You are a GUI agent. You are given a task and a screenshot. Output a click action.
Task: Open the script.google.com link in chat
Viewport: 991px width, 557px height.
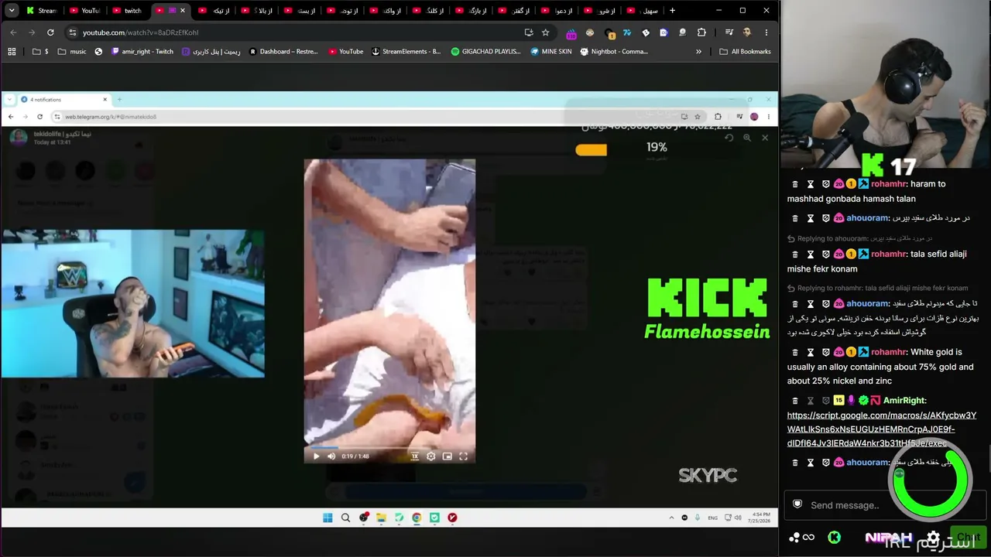(882, 429)
